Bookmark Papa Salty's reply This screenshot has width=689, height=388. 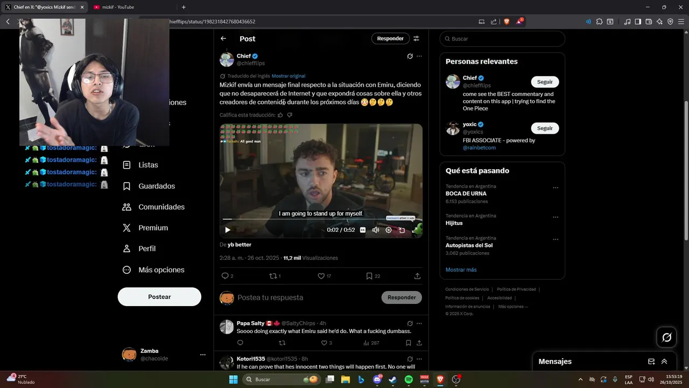click(409, 343)
